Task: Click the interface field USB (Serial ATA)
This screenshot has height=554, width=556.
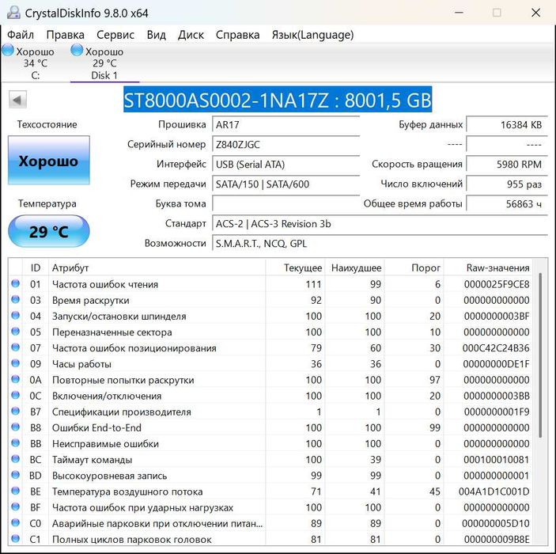Action: (x=286, y=165)
